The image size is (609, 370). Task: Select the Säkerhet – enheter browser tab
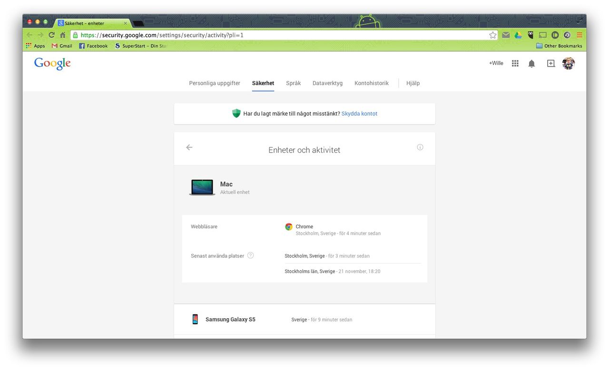coord(92,23)
